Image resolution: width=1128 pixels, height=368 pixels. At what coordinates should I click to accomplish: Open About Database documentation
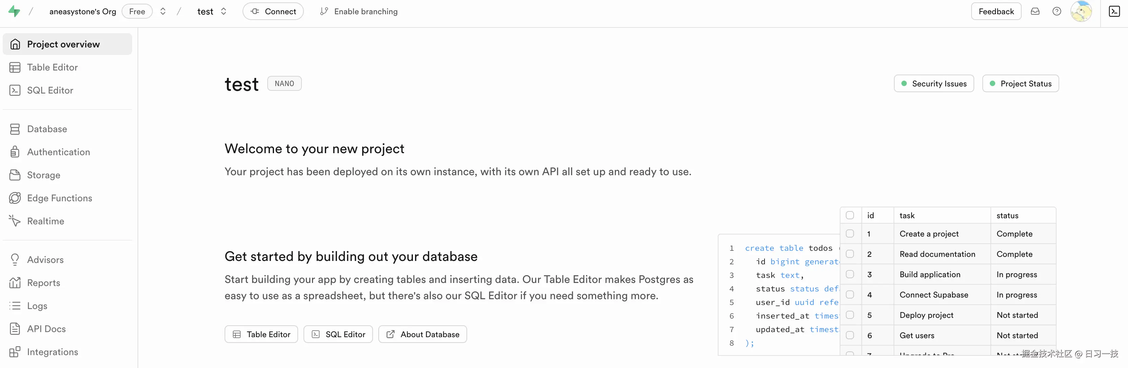click(x=422, y=334)
